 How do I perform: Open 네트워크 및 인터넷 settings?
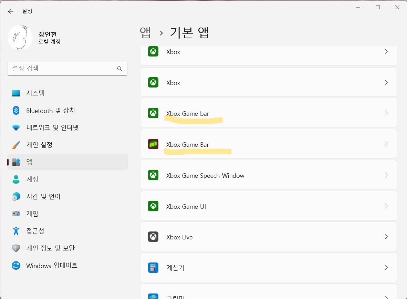67,128
